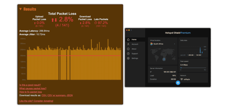The width and height of the screenshot is (228, 109).
Task: Click the peak speed progress bar
Action: click(x=193, y=68)
